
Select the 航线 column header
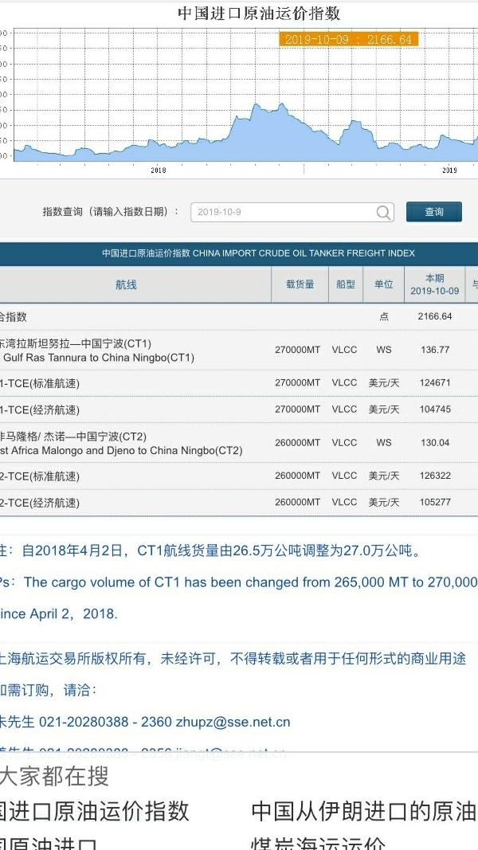126,285
